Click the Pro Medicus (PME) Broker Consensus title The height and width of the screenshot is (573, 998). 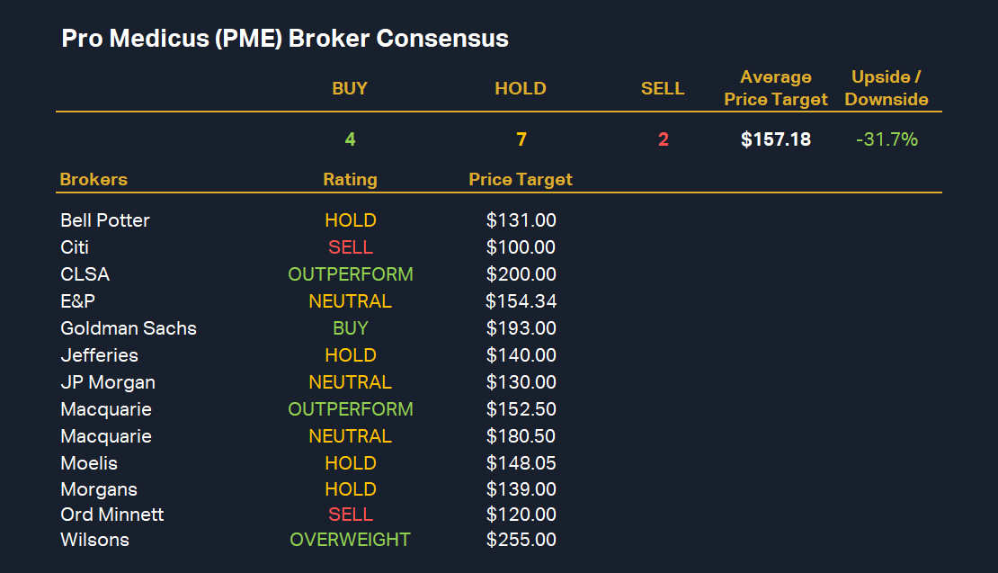pos(284,39)
